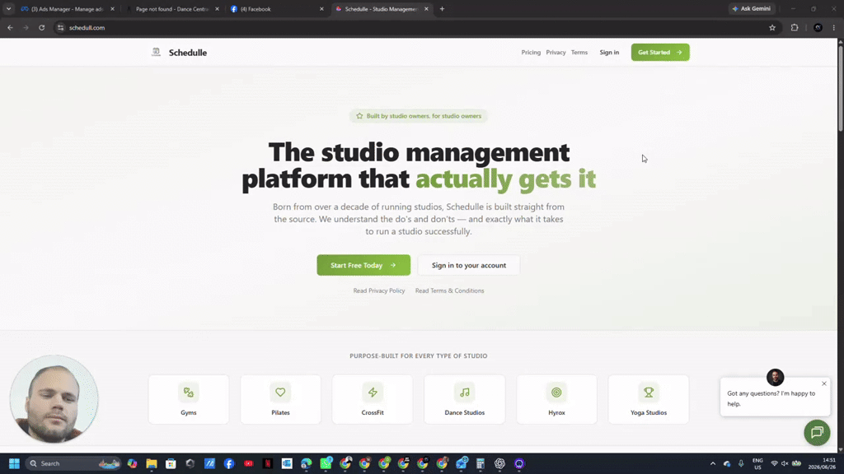
Task: Open WhatsApp from the taskbar
Action: click(x=326, y=463)
